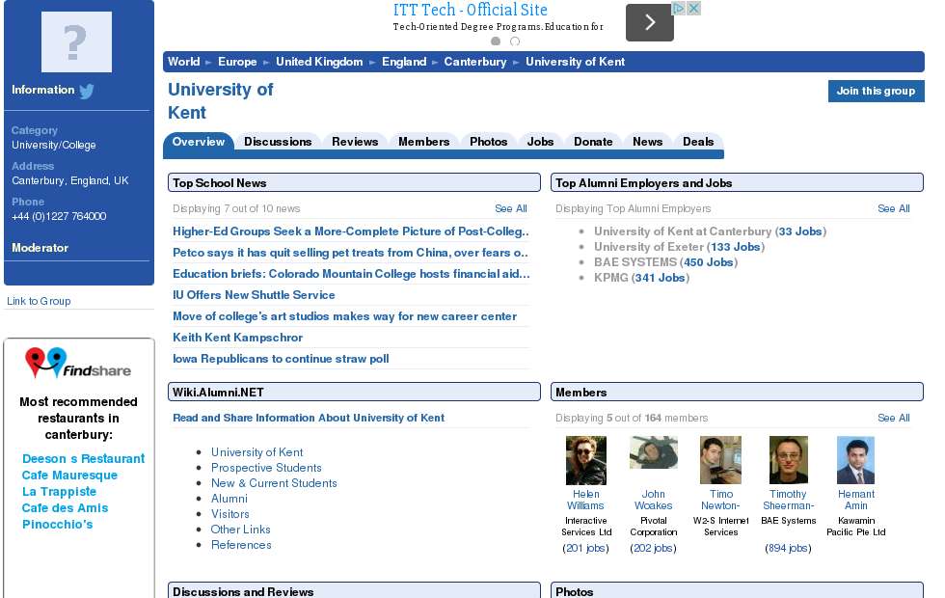Viewport: 945px width, 598px height.
Task: Click the ITT Tech - Official Site ad title
Action: [471, 10]
